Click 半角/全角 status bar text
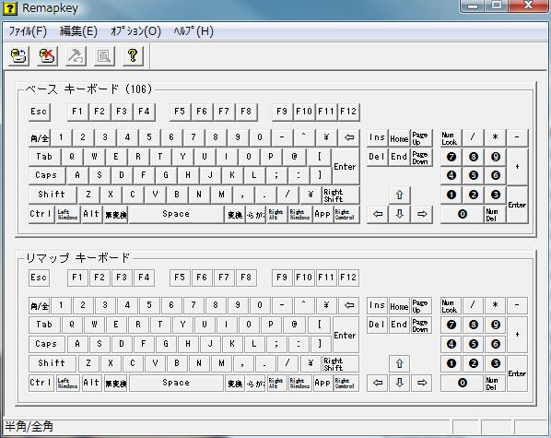 click(x=29, y=427)
